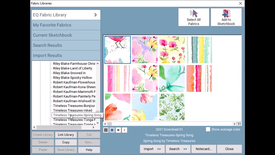Choose third thumbnail size icon
275x155 pixels.
(x=118, y=130)
